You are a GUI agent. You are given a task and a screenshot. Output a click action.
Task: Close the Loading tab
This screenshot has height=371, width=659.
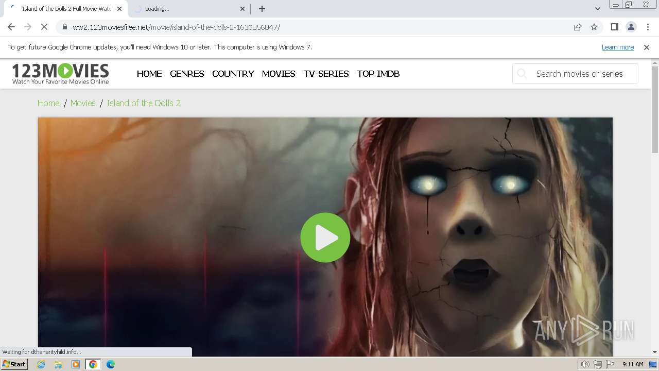tap(243, 9)
